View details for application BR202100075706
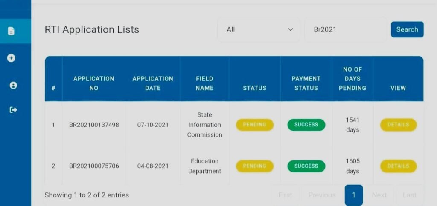Screen dimensions: 437x206 (398, 166)
